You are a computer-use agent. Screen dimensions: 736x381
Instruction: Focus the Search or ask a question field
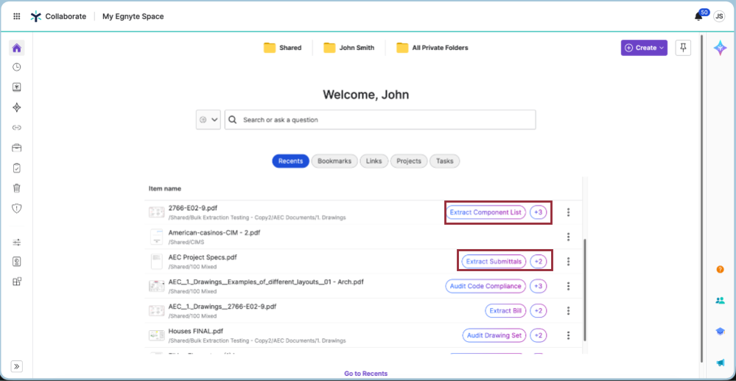380,120
